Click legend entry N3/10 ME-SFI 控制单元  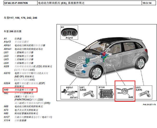26,77
